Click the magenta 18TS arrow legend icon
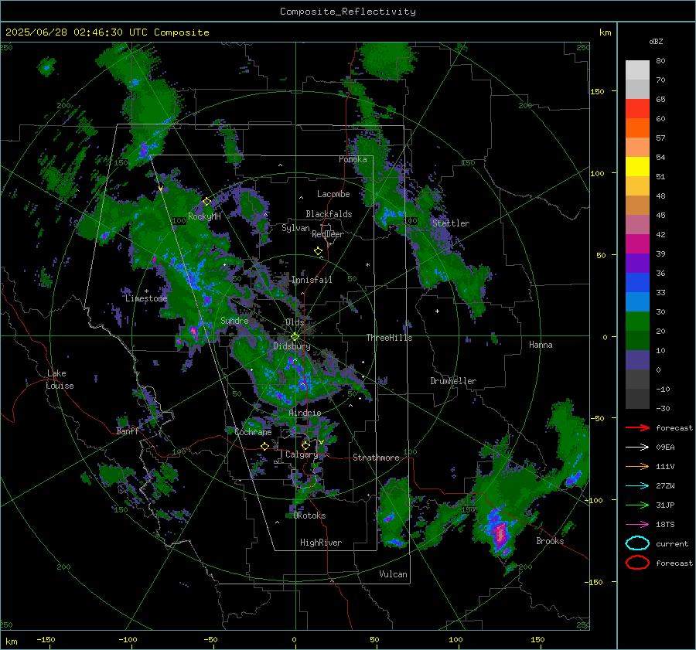This screenshot has width=696, height=650. click(x=637, y=525)
